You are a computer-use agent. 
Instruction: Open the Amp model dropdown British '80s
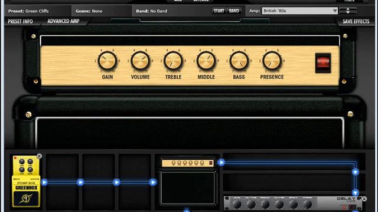tap(299, 11)
